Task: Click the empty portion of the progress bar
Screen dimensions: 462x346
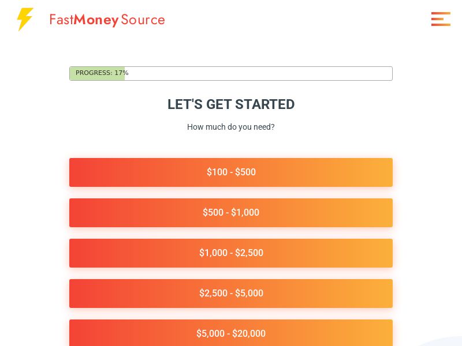Action: (x=260, y=73)
